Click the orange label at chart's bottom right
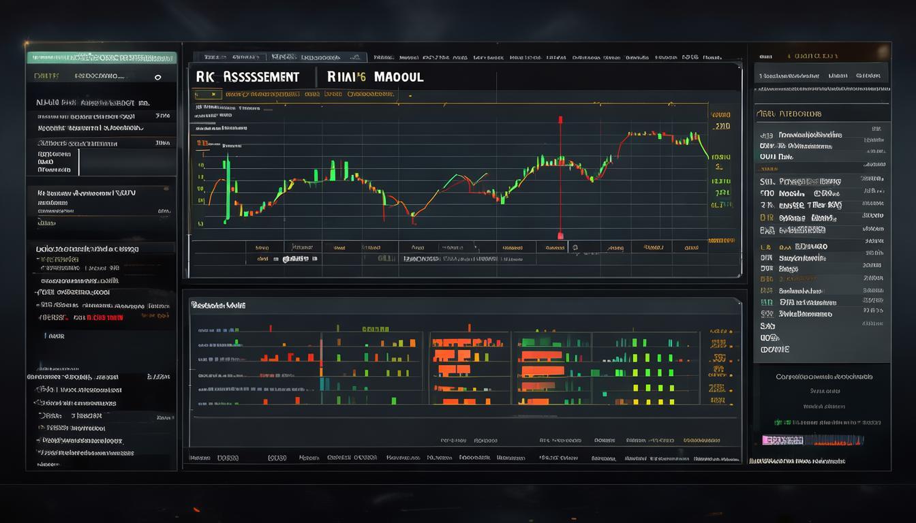916x523 pixels. tap(724, 240)
